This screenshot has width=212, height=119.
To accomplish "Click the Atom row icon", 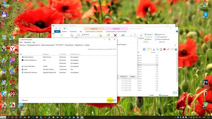I will [23, 69].
